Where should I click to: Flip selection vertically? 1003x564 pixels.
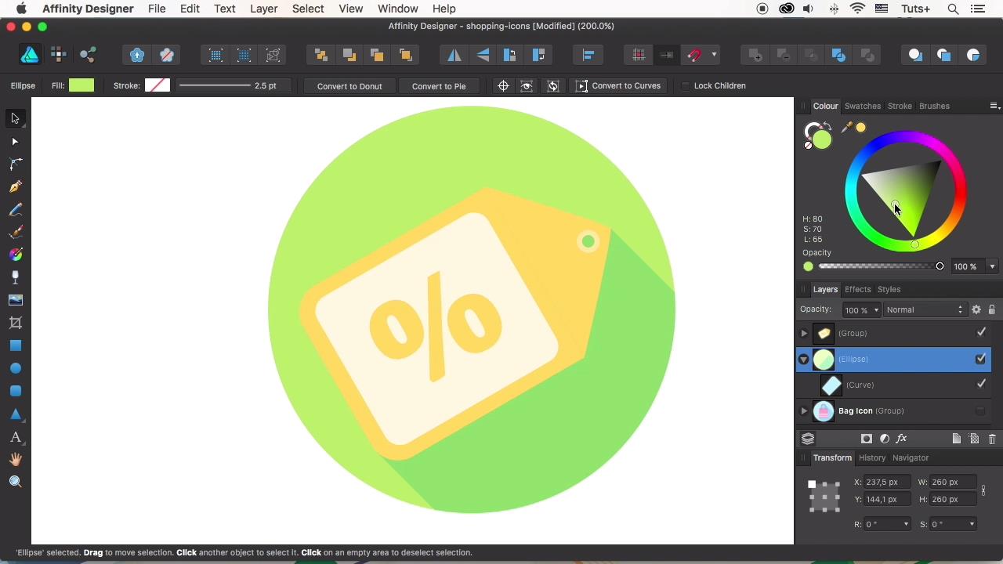483,55
